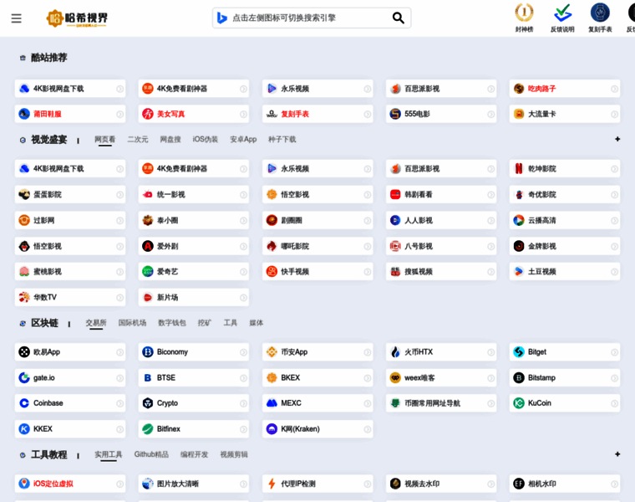The height and width of the screenshot is (502, 635).
Task: Open the 人人影视 link
Action: tap(441, 220)
